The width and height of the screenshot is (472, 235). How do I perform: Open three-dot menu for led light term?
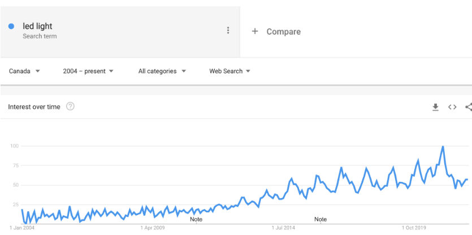228,30
